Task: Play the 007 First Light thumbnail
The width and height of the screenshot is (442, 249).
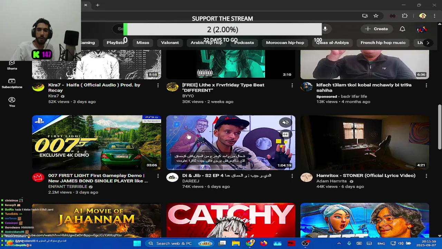Action: (96, 142)
